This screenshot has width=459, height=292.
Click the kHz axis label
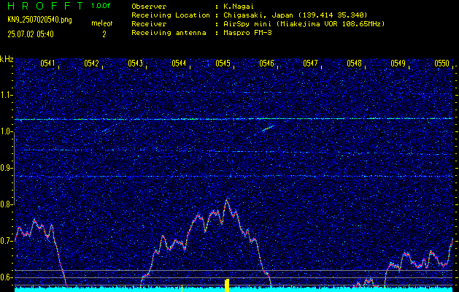point(7,59)
